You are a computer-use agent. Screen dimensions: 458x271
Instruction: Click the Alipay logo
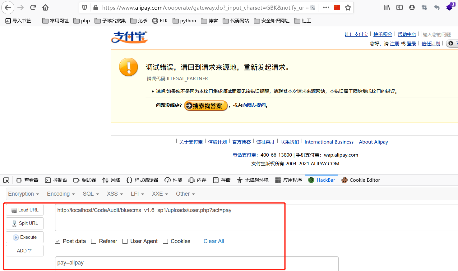(129, 37)
